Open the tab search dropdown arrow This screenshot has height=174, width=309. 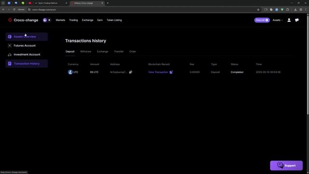point(3,3)
